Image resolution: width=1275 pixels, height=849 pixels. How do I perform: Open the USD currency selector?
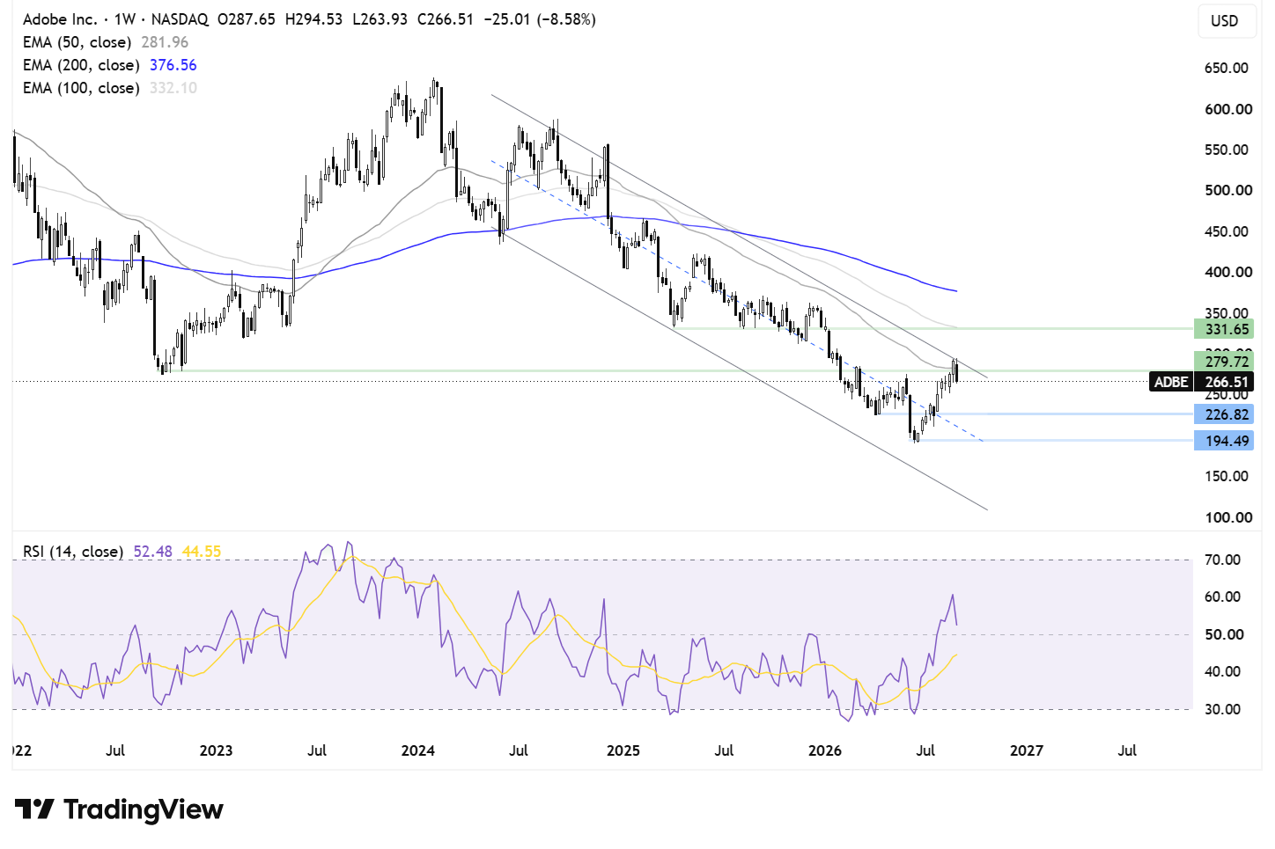coord(1225,21)
